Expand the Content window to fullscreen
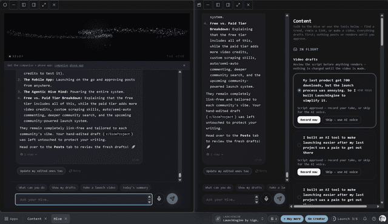 click(x=238, y=5)
